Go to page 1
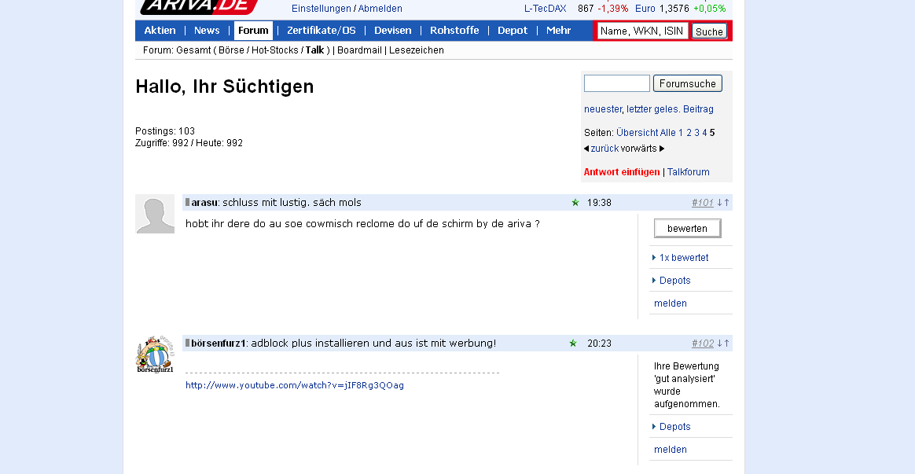 coord(681,133)
